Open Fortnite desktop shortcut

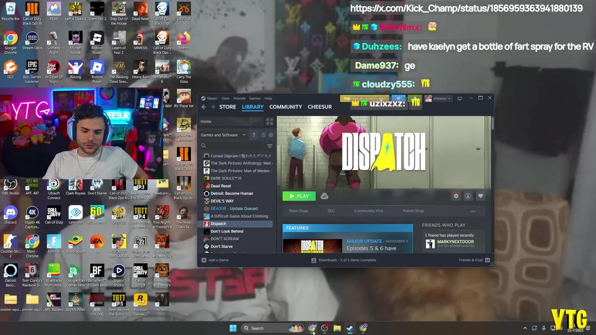pyautogui.click(x=54, y=245)
